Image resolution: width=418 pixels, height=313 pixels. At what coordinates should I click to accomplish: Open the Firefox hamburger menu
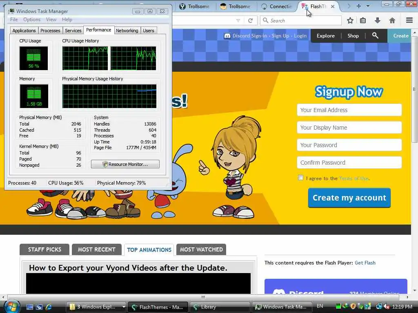tap(409, 20)
